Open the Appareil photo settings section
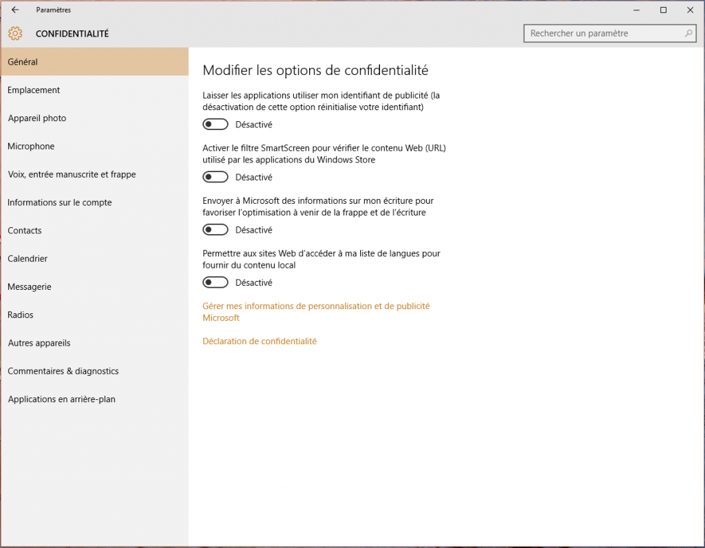The image size is (705, 548). click(36, 118)
